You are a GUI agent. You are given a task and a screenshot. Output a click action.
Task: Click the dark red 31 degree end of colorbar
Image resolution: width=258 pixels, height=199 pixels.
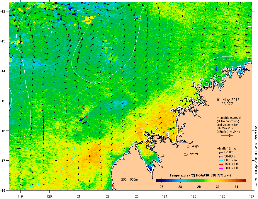244,181
